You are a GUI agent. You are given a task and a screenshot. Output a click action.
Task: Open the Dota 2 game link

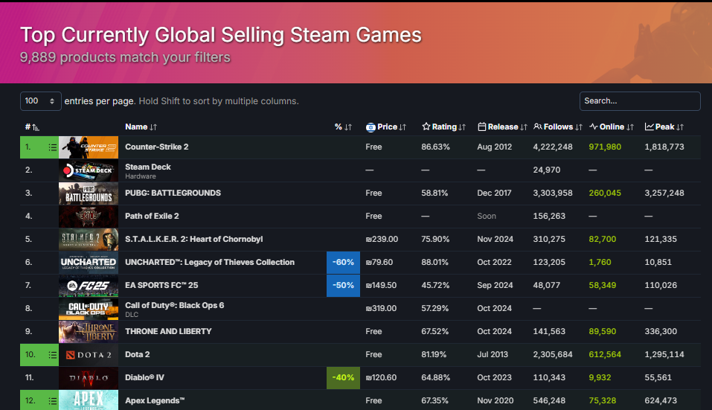tap(137, 355)
